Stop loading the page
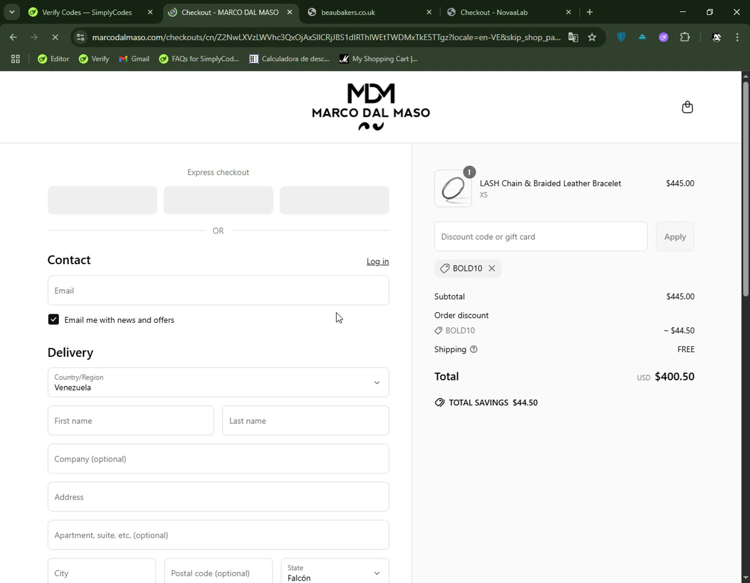This screenshot has height=583, width=750. 55,37
